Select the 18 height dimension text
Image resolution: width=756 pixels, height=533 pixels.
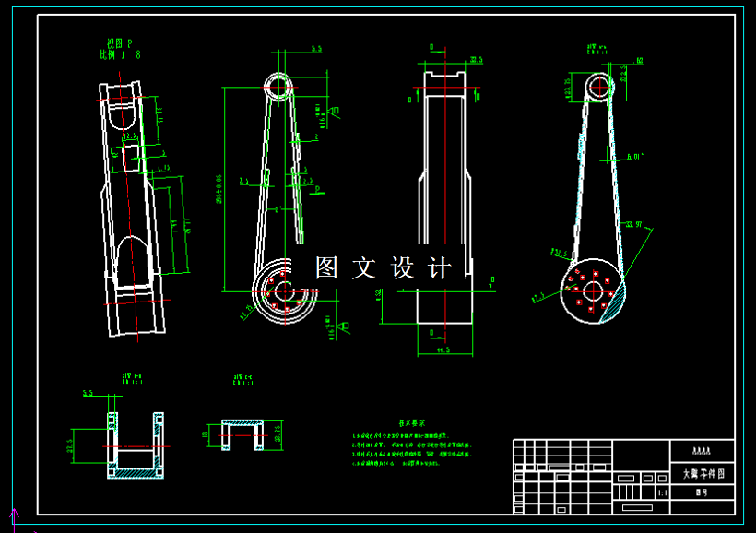(x=205, y=435)
